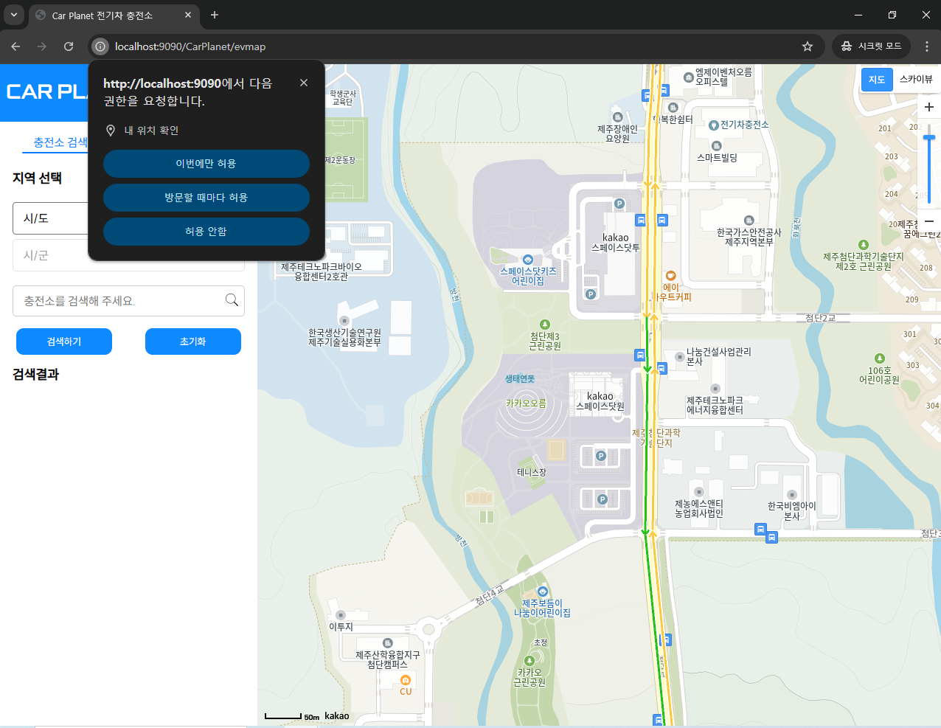Viewport: 941px width, 728px height.
Task: Open the tab search dropdown arrow
Action: [x=13, y=15]
